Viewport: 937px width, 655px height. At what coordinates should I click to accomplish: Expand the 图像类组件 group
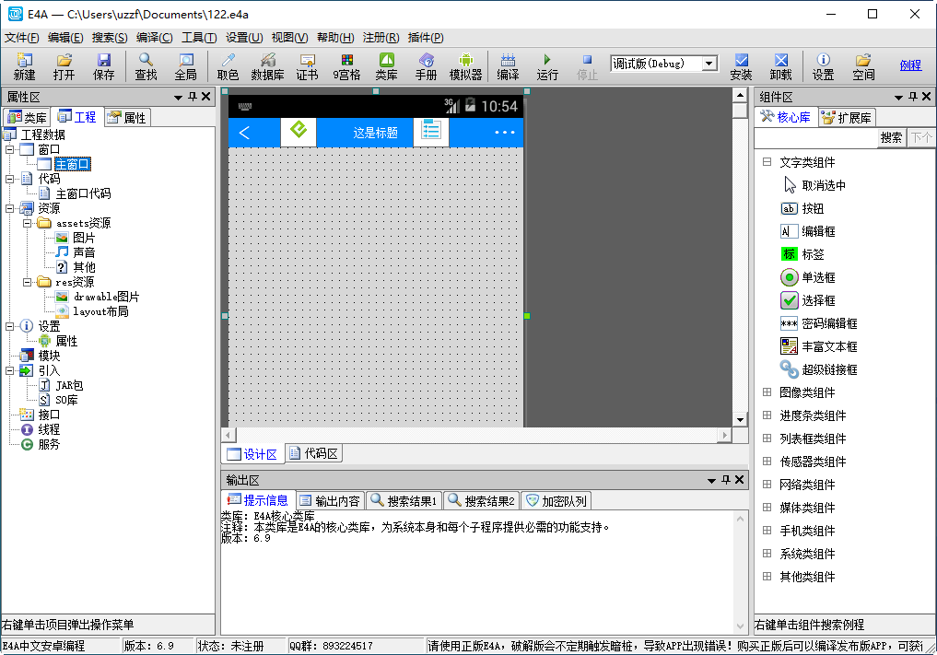[x=767, y=392]
